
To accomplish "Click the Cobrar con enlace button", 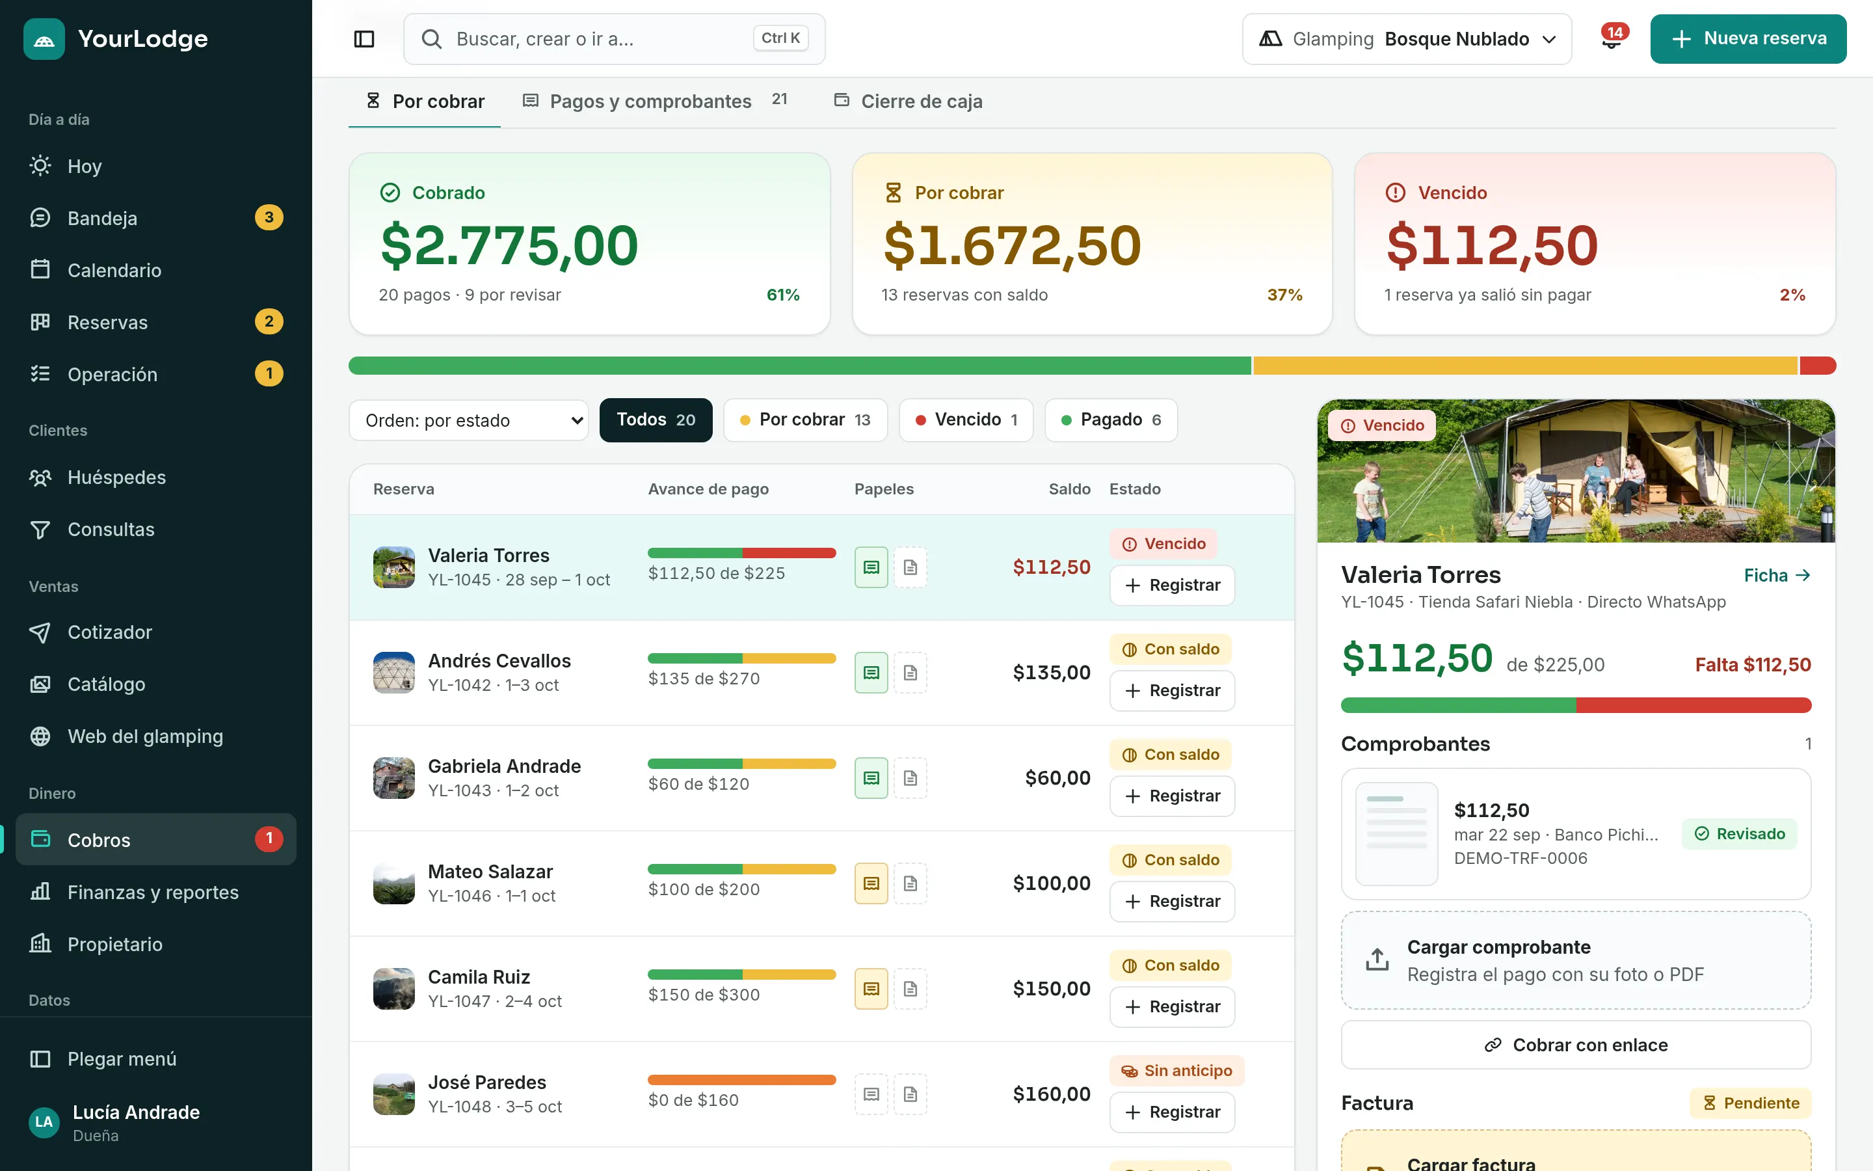I will 1576,1045.
